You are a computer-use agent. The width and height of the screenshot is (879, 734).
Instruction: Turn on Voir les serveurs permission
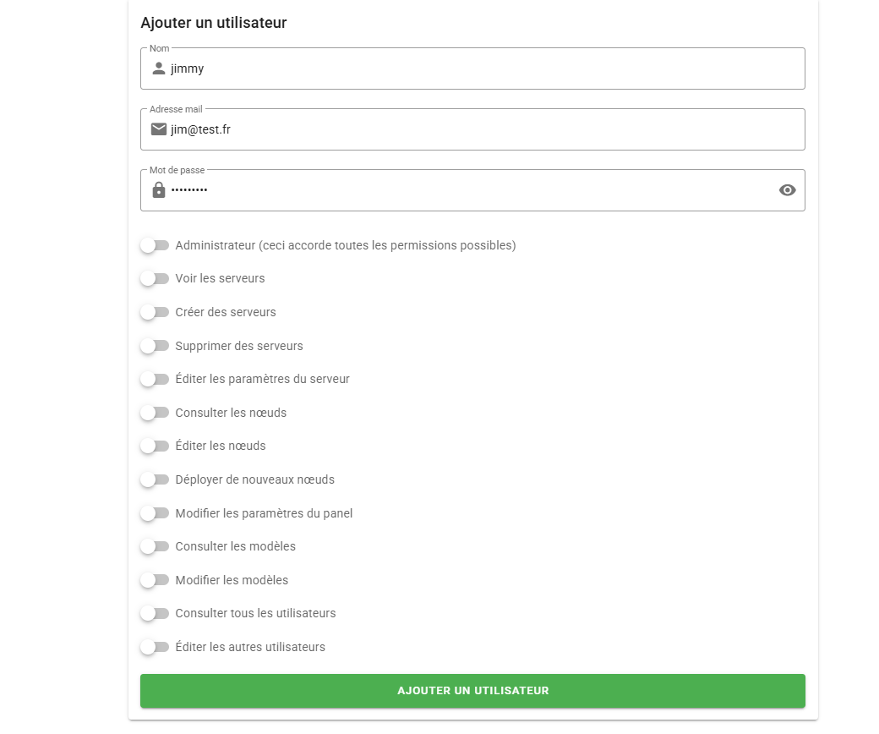(x=155, y=278)
